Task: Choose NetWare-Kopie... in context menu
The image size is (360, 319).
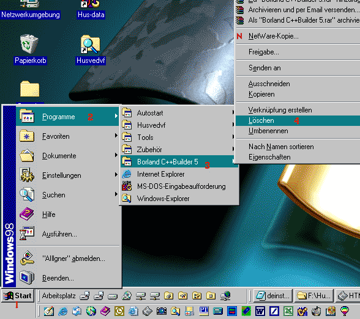Action: coord(298,36)
